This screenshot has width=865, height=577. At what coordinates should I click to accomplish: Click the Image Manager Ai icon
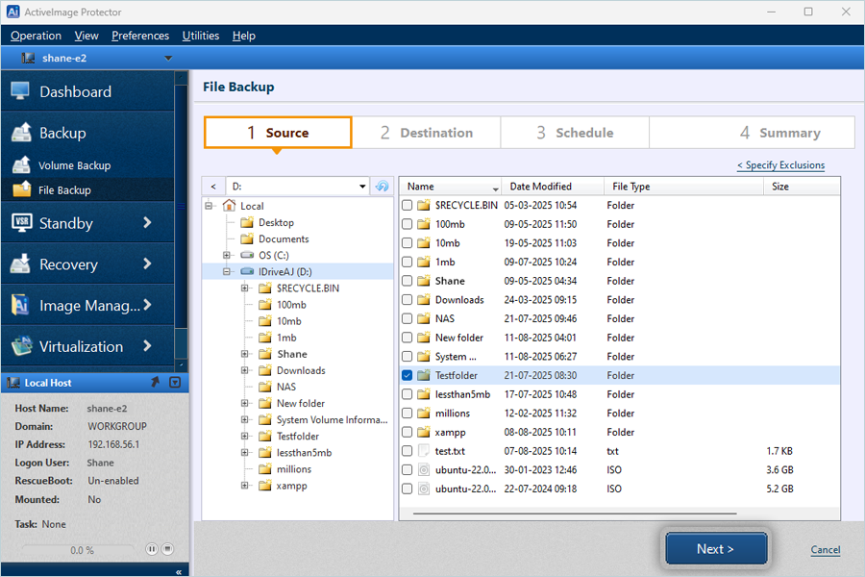coord(20,306)
